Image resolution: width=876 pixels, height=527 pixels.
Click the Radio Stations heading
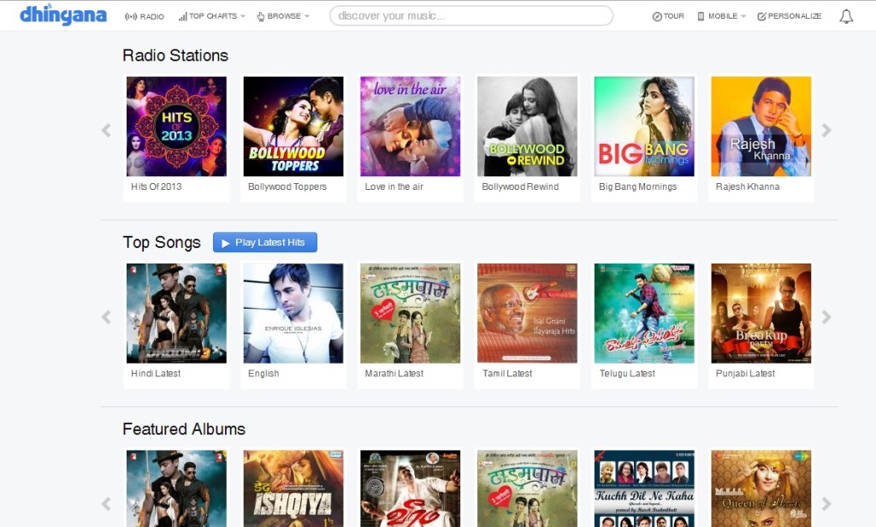click(175, 56)
